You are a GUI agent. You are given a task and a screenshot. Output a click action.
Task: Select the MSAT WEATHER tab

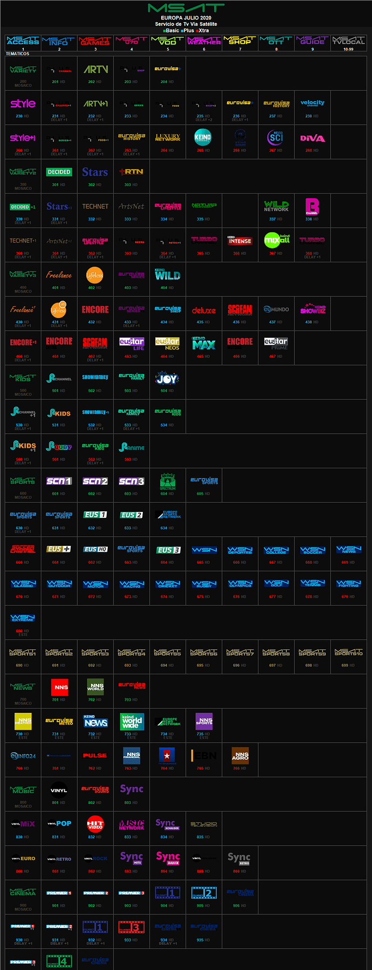coord(204,40)
